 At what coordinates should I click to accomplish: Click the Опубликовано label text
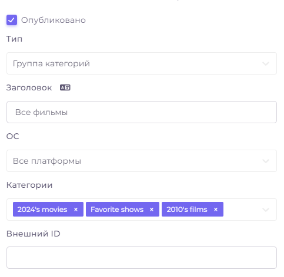[x=54, y=20]
